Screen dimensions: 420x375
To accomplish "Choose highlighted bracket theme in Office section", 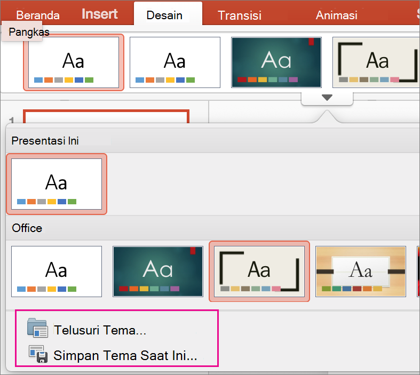I will [x=259, y=272].
